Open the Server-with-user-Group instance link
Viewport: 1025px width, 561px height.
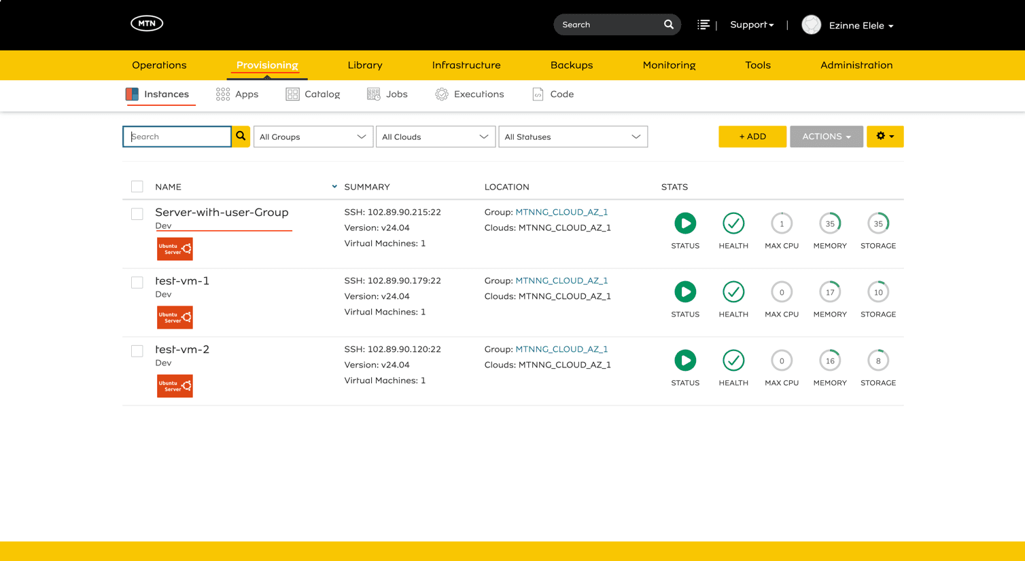point(222,213)
